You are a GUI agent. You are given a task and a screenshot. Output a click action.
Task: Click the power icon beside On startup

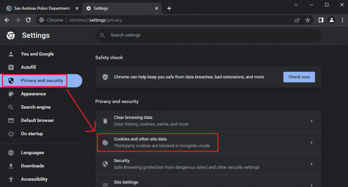coord(11,134)
